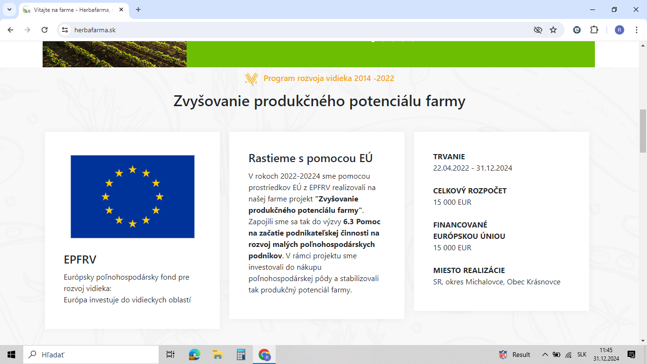Click the CELKOVÝ ROZPOČET label
Image resolution: width=647 pixels, height=364 pixels.
coord(470,191)
